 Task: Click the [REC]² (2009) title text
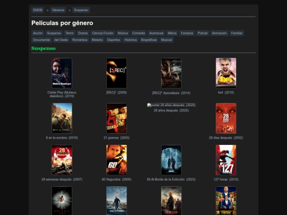click(x=116, y=92)
